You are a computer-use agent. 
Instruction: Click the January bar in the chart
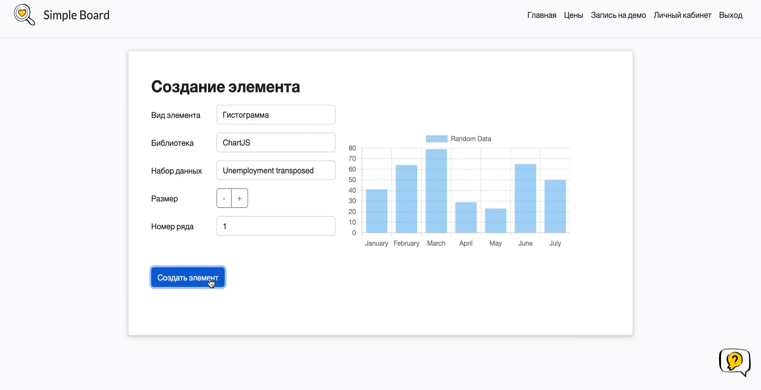point(377,211)
